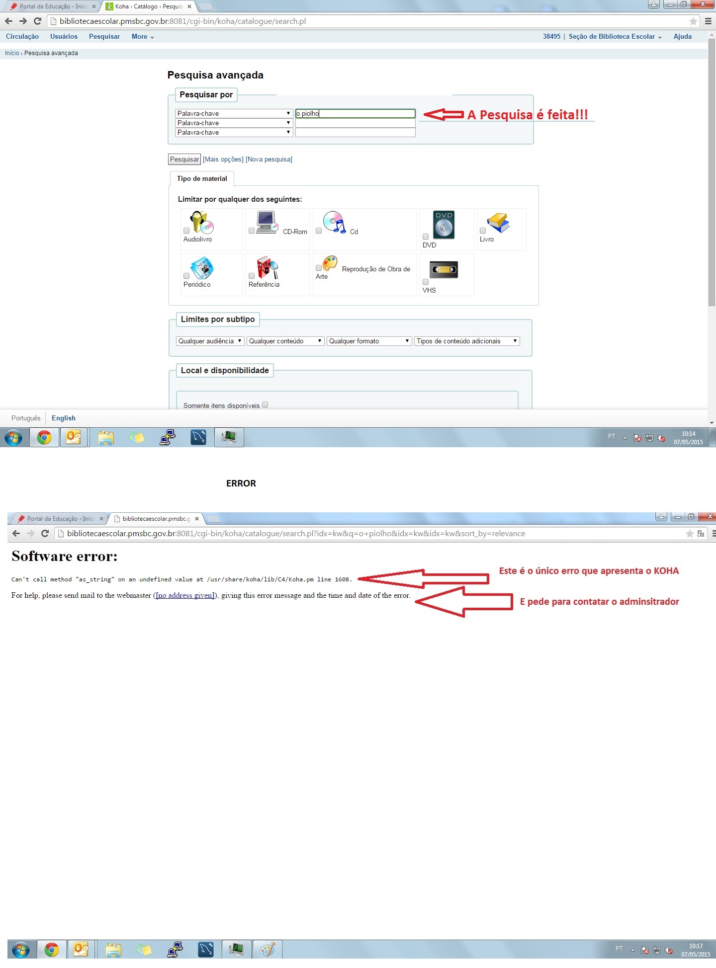Expand the Qualquer audiência dropdown
The height and width of the screenshot is (968, 716).
[210, 341]
